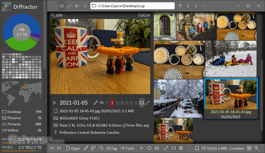Rate the photo five stars

[136, 103]
